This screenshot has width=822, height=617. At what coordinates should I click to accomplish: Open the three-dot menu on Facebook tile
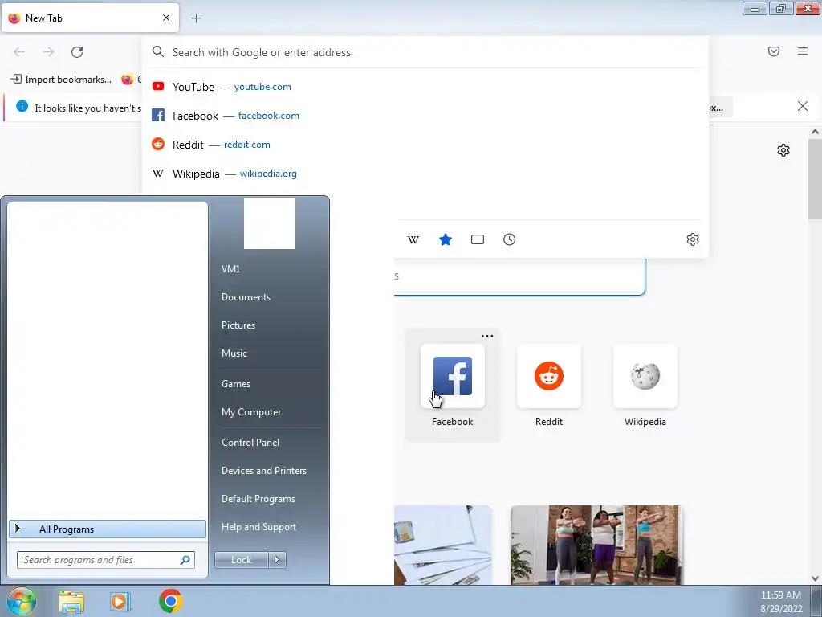tap(487, 337)
